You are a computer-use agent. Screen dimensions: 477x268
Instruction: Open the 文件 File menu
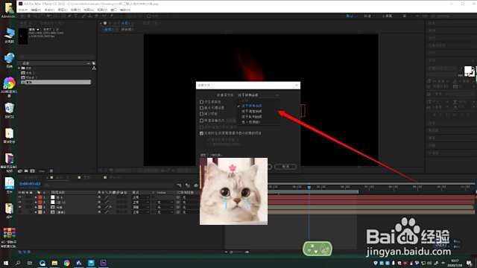23,10
